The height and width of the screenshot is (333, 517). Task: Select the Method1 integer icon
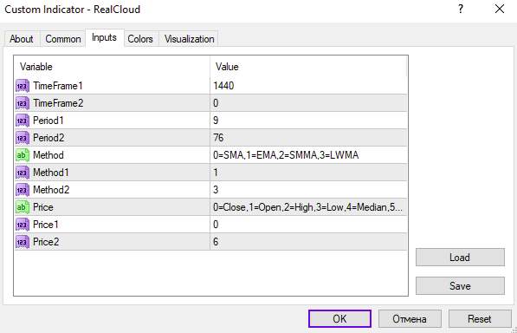pos(23,173)
